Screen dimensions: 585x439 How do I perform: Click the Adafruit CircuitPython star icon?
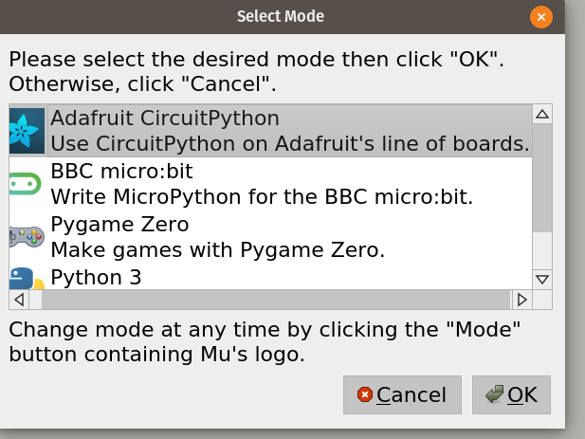pyautogui.click(x=27, y=131)
